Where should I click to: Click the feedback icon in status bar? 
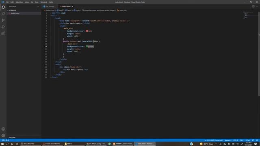point(253,140)
